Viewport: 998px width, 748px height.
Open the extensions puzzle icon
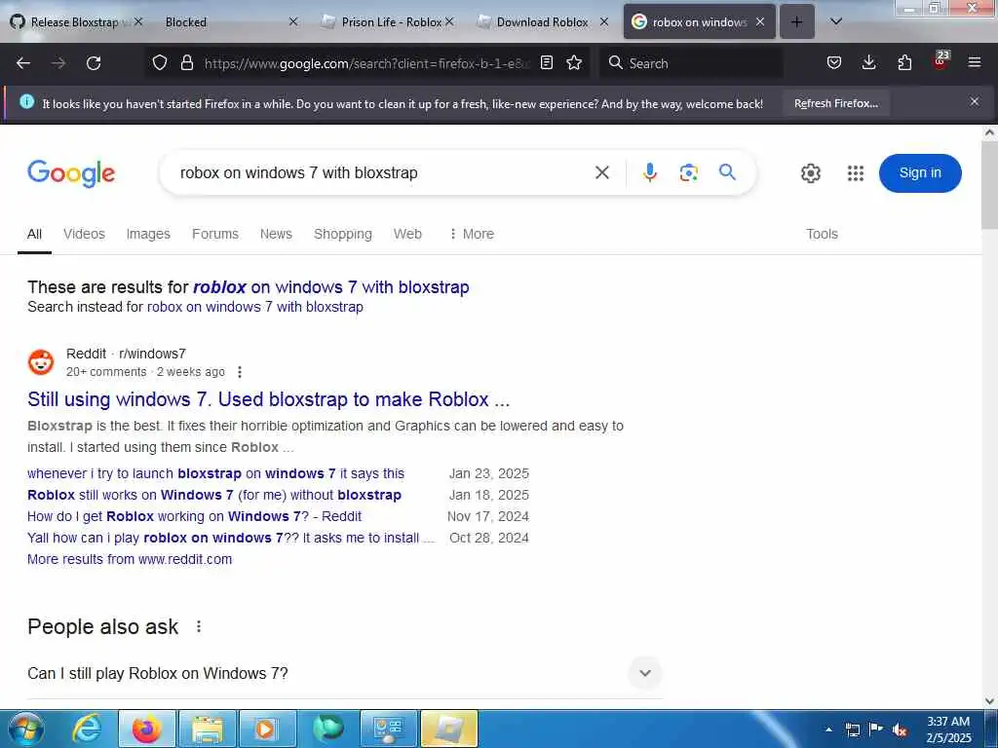click(x=904, y=62)
